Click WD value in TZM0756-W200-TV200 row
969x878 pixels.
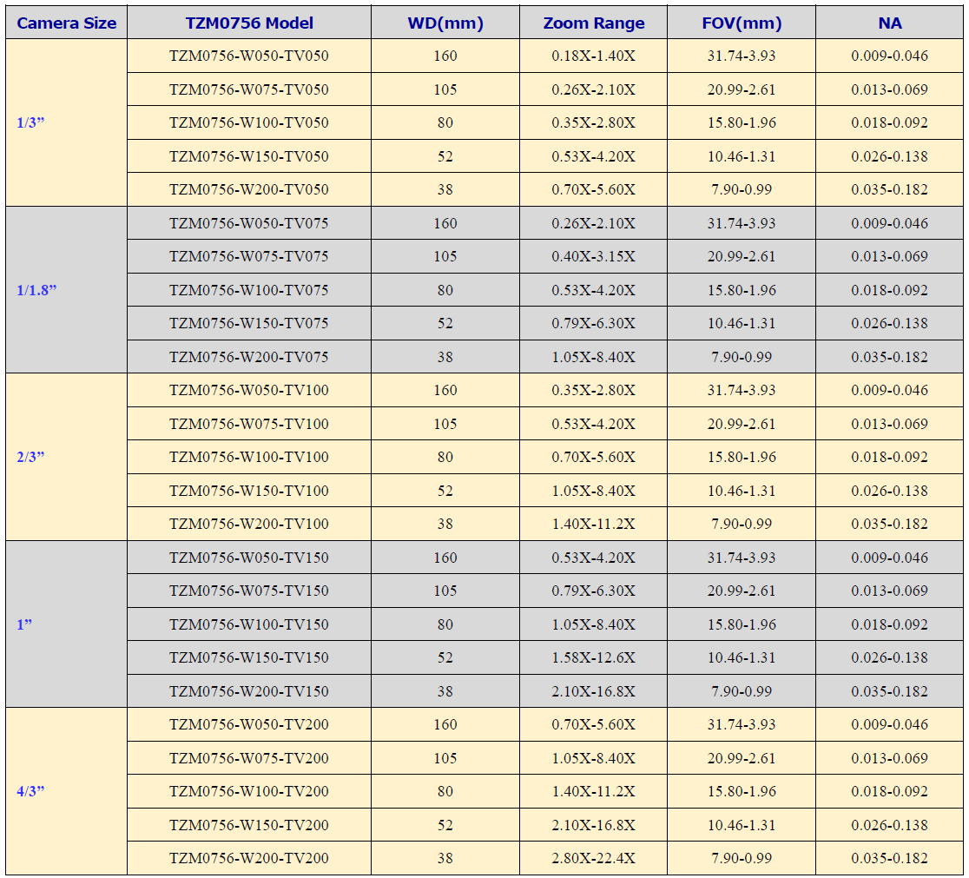[445, 858]
